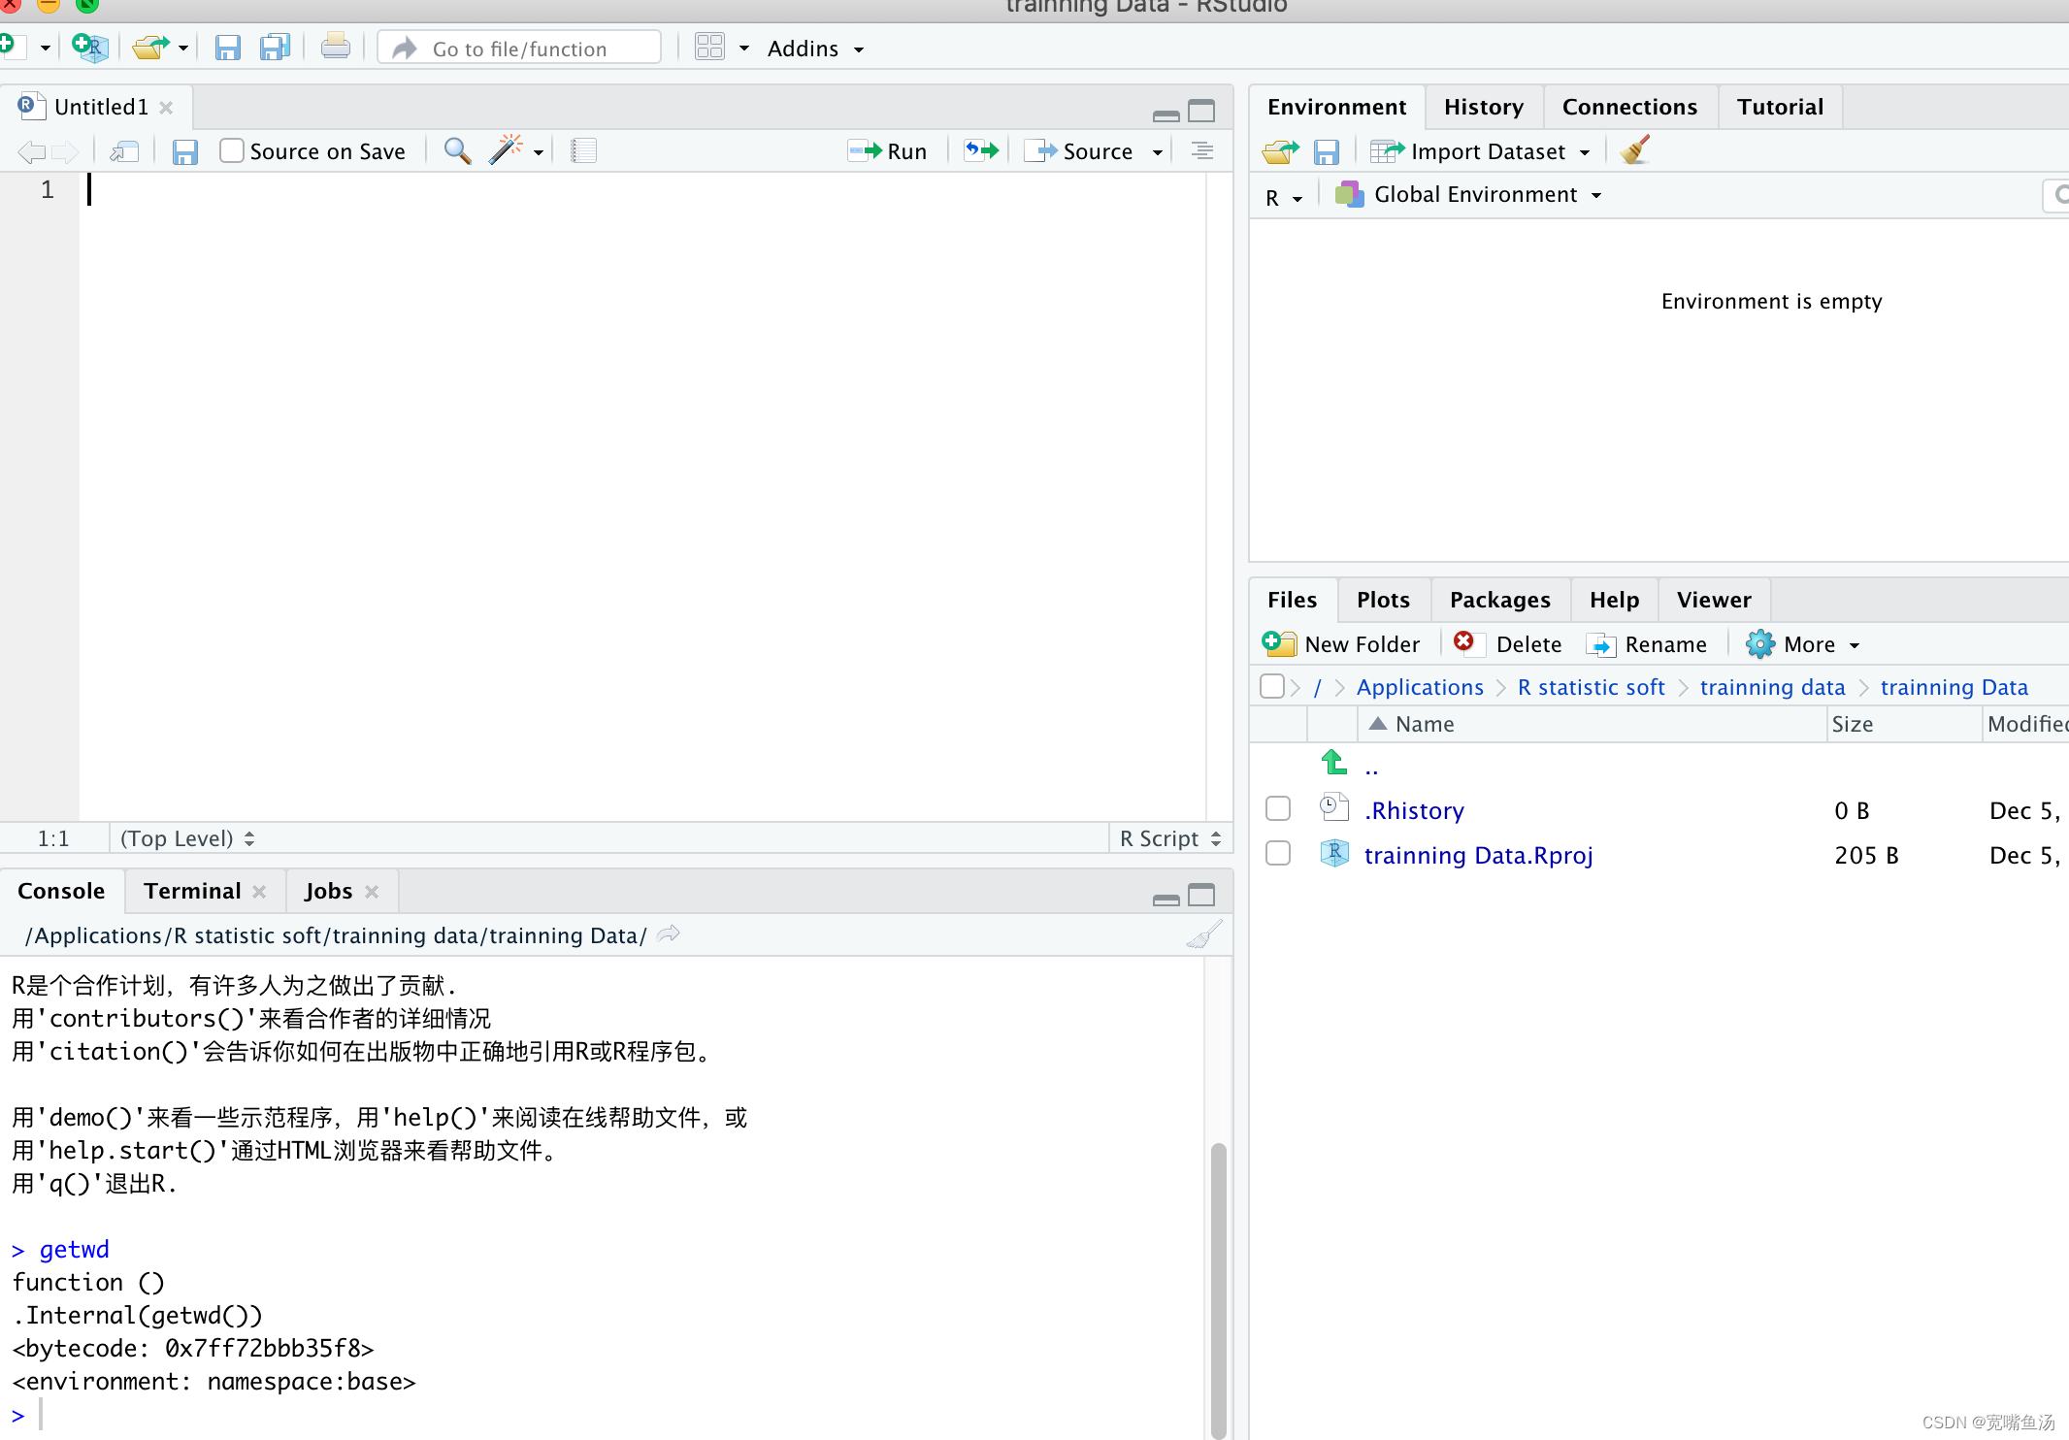
Task: Switch to the Plots tab
Action: [1383, 600]
